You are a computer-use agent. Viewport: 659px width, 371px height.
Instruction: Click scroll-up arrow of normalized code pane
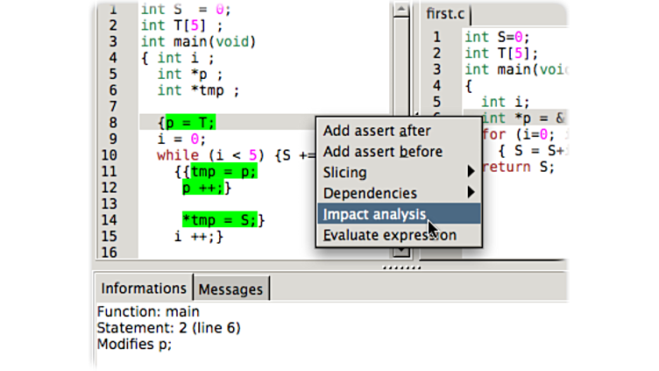pyautogui.click(x=400, y=10)
